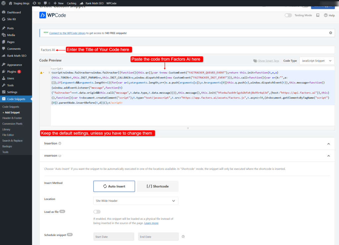Click the Show Smart Tags tag icon

pos(255,61)
